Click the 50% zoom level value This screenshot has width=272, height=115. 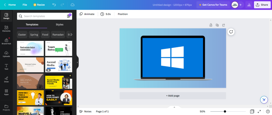(202, 112)
